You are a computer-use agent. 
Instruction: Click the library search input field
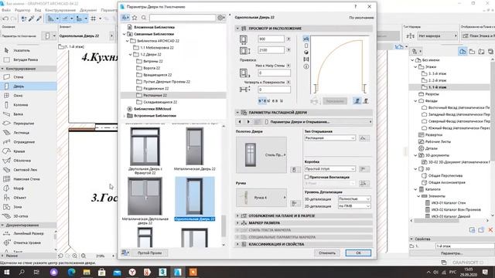click(x=183, y=18)
